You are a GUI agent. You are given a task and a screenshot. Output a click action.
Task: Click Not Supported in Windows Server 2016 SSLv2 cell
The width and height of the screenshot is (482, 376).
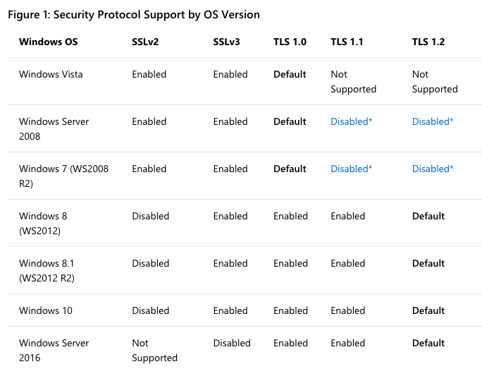(154, 350)
